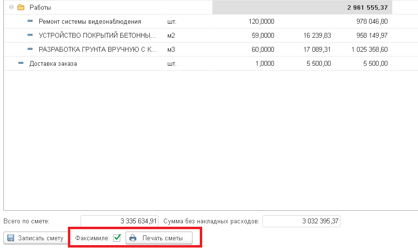Click the Доставка заказа row icon
Image resolution: width=418 pixels, height=248 pixels.
[x=21, y=63]
